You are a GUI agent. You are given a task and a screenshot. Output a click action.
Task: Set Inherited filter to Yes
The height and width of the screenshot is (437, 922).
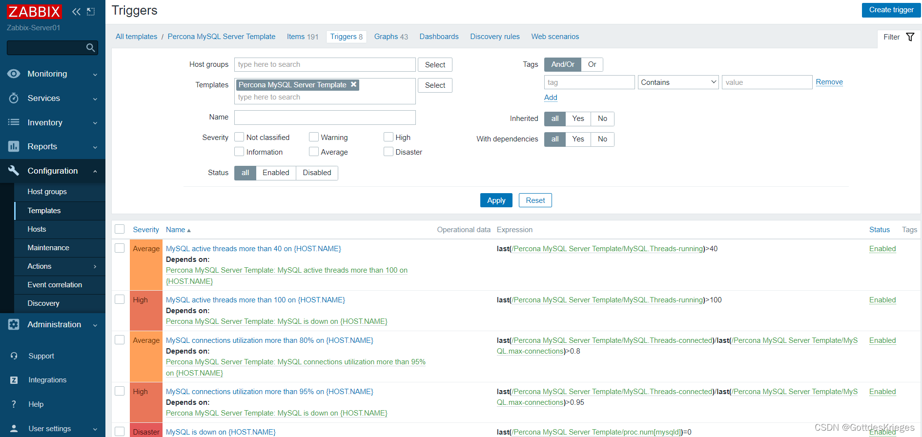point(578,119)
